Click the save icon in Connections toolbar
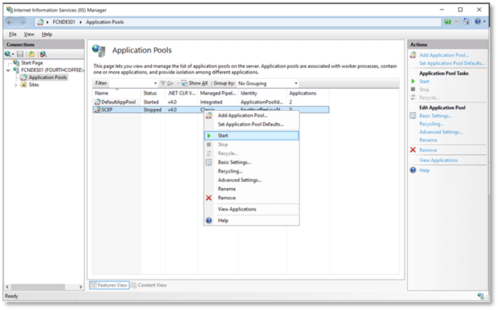Viewport: 498px width, 310px height. click(x=20, y=54)
